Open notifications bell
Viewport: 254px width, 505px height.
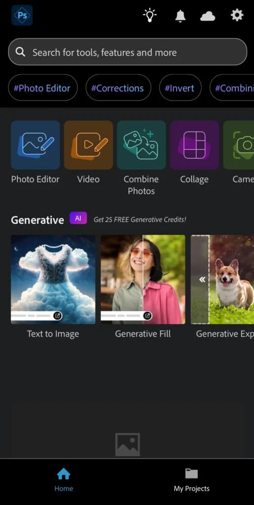(181, 15)
